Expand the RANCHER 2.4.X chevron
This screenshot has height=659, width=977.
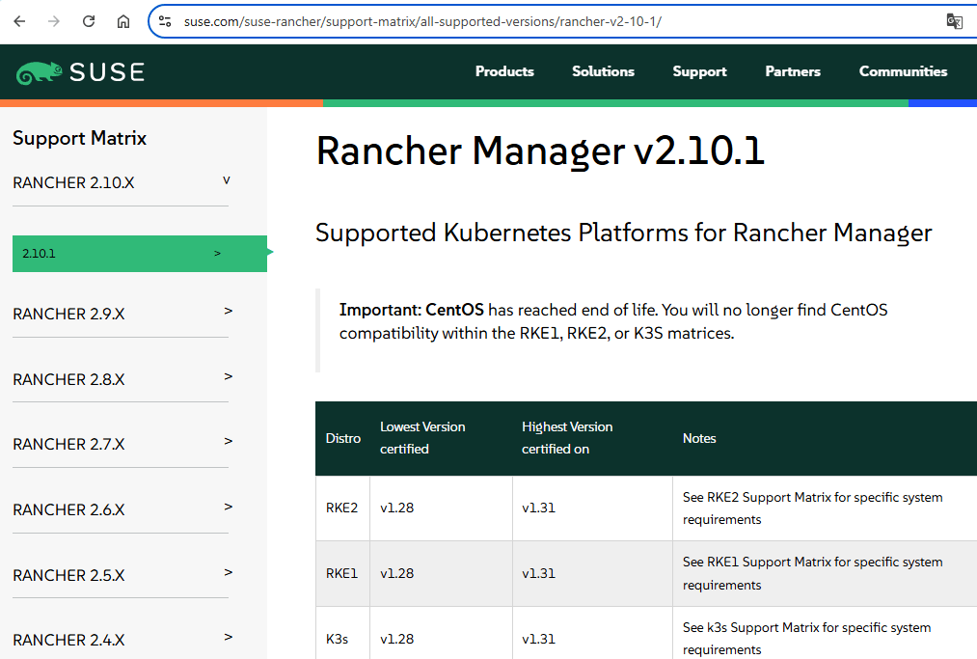click(x=228, y=637)
